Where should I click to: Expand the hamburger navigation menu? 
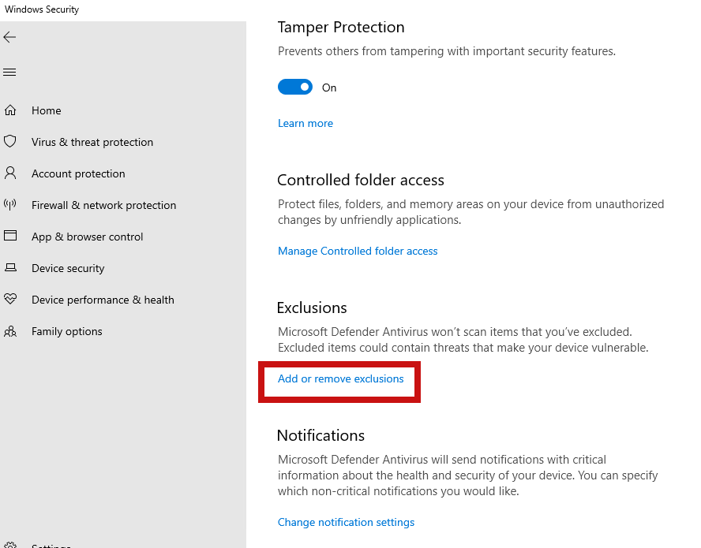click(x=9, y=73)
